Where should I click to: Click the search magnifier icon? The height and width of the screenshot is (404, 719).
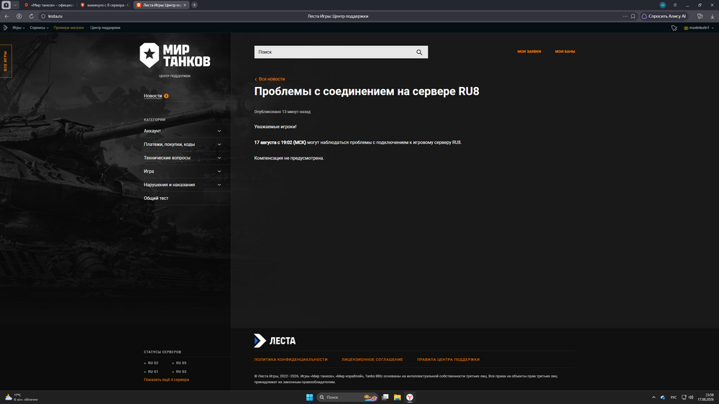419,52
